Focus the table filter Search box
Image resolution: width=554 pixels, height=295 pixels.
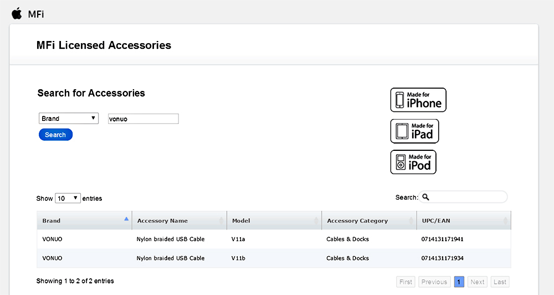[x=463, y=197]
